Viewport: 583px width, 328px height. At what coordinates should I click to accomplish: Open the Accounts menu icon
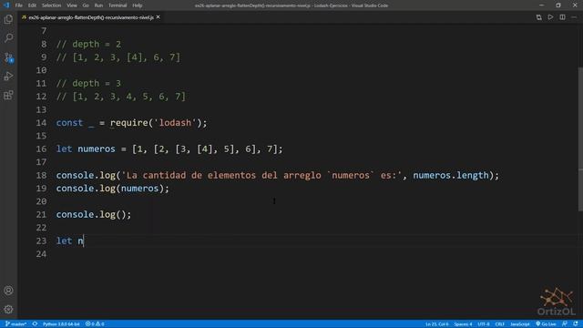[x=8, y=291]
